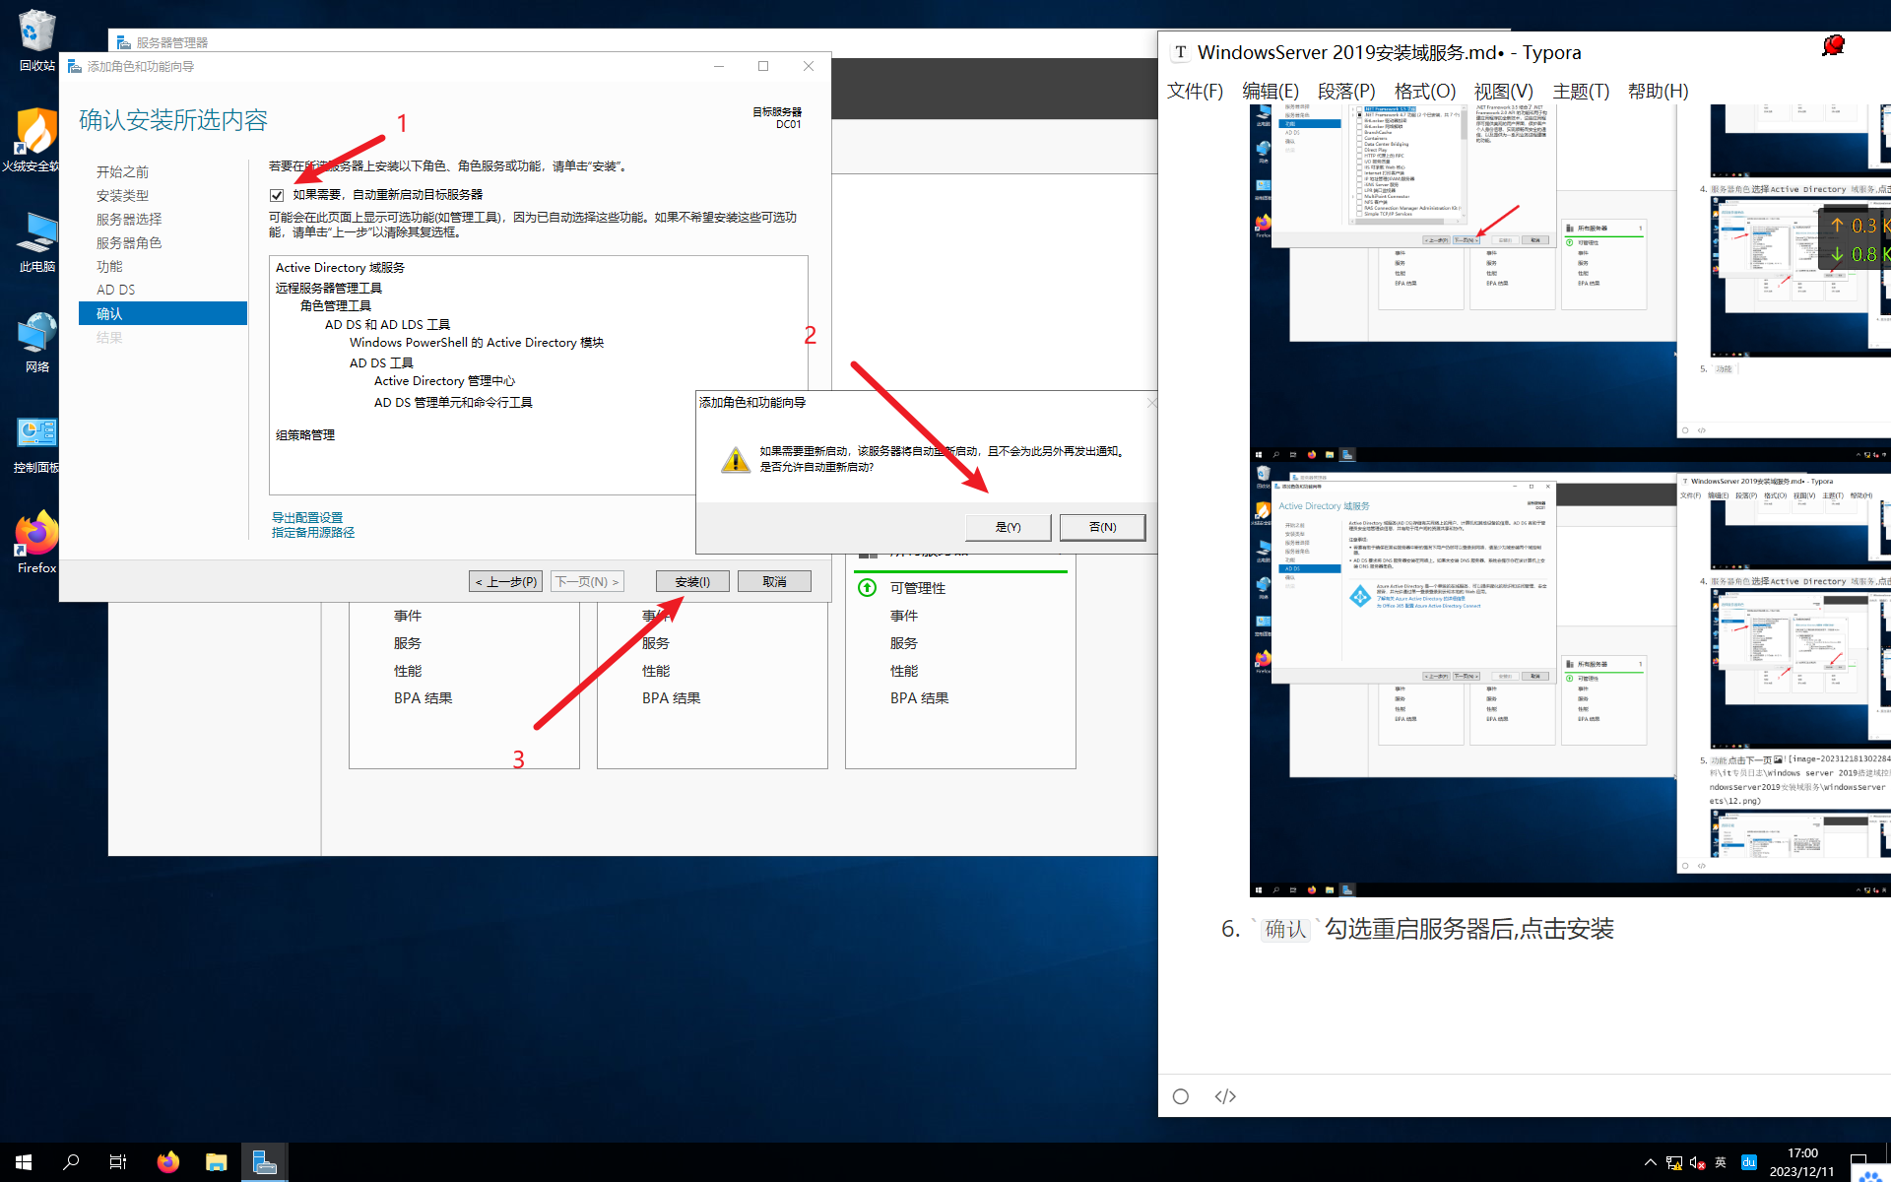Open Typora 文件(F) menu

coord(1195,91)
